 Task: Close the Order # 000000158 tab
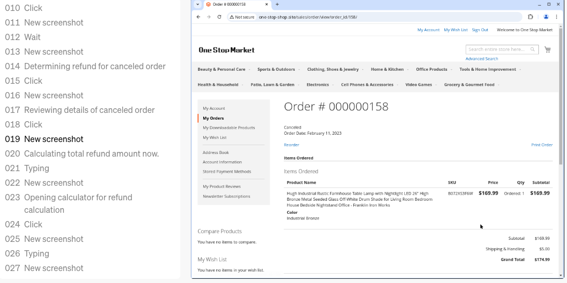click(x=267, y=4)
